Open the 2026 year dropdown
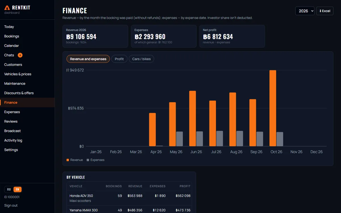 305,11
